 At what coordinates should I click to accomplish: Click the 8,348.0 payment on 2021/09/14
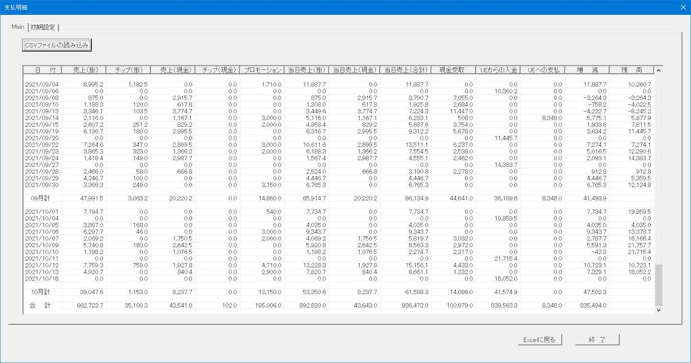pyautogui.click(x=553, y=118)
